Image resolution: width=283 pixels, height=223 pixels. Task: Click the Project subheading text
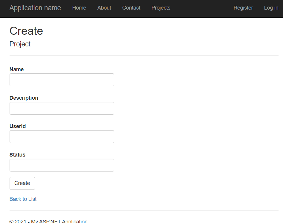tap(20, 44)
